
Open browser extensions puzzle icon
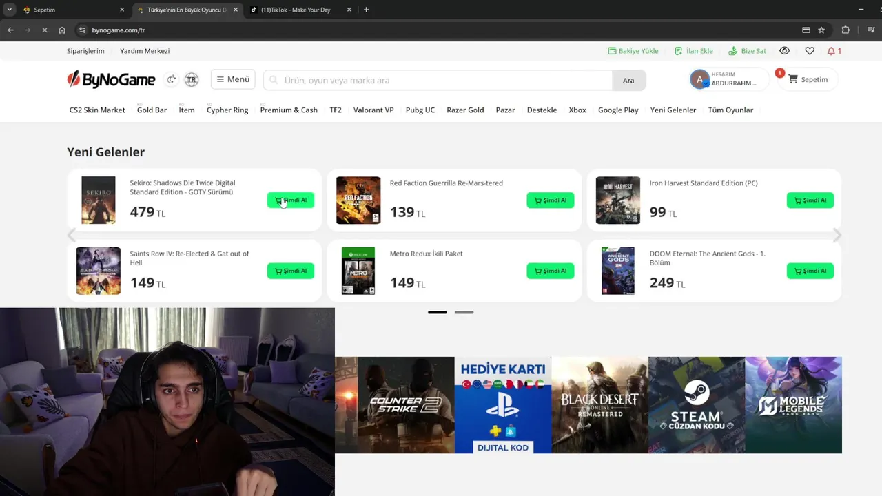845,30
